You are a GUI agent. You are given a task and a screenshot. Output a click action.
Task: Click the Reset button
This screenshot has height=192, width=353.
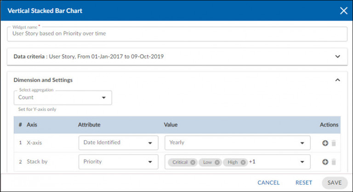(x=304, y=182)
